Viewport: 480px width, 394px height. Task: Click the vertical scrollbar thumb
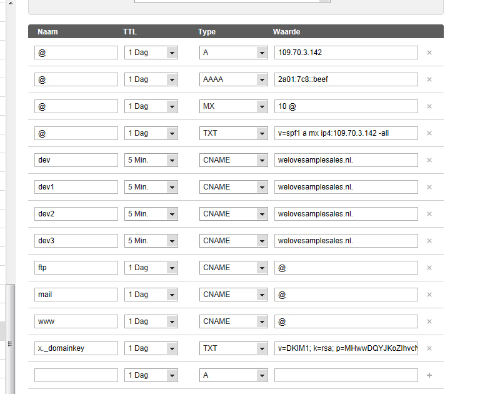coord(11,339)
